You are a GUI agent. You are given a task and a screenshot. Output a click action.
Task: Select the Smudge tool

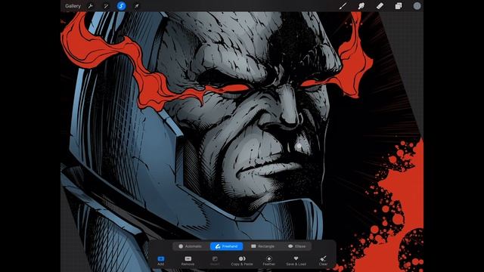[361, 6]
